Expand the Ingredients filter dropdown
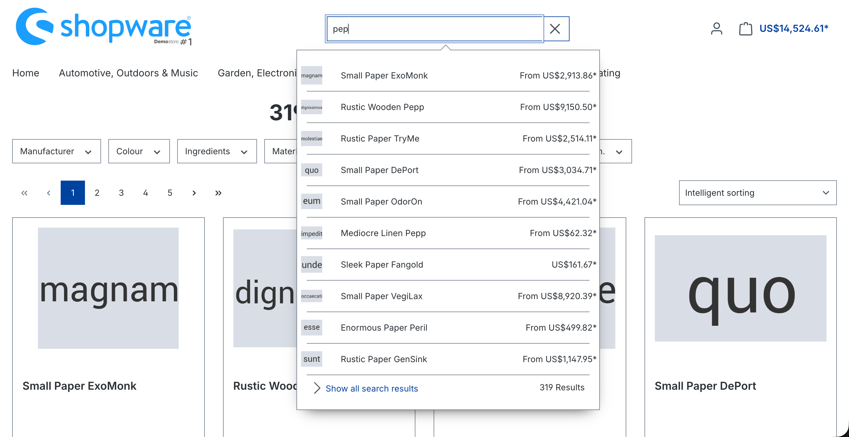The height and width of the screenshot is (437, 849). pos(217,151)
